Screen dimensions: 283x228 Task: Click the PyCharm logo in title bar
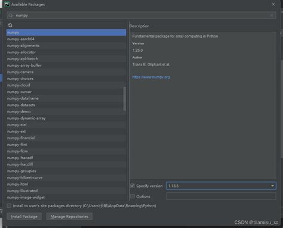(7, 4)
